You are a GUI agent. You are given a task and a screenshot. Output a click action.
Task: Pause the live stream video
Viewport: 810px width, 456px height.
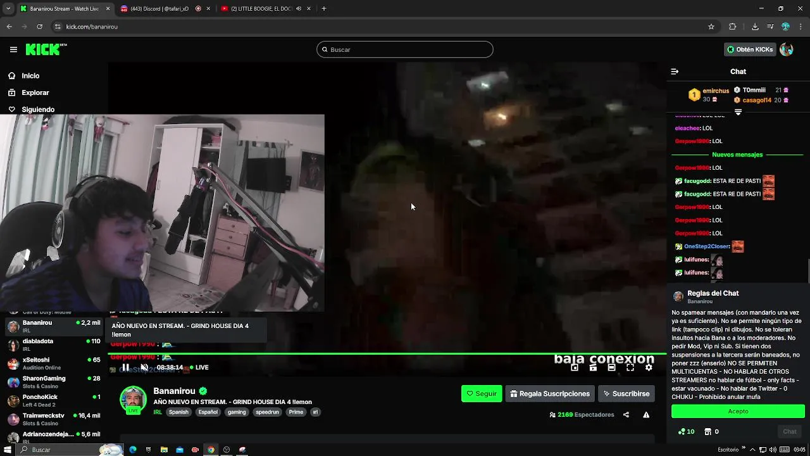tap(125, 367)
